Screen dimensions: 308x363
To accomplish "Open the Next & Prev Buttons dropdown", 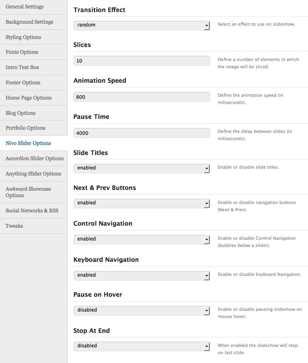I will (142, 203).
